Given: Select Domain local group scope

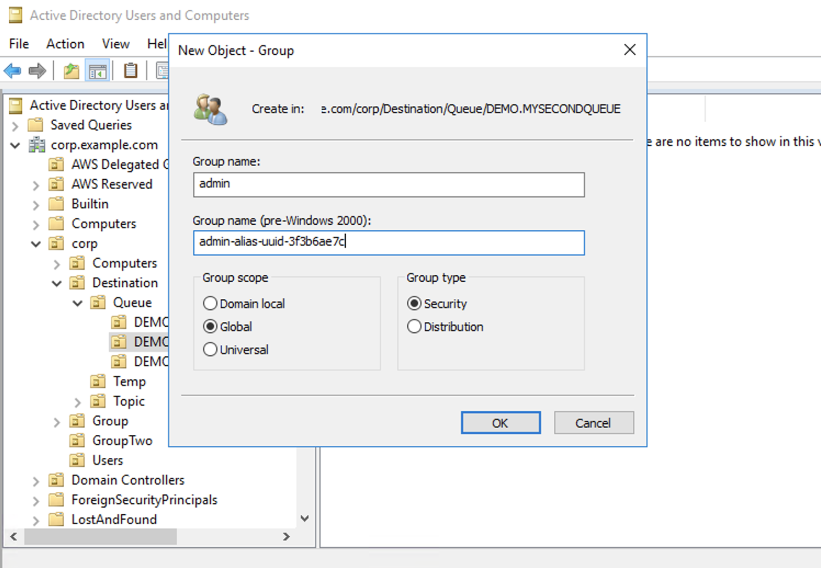Looking at the screenshot, I should tap(210, 303).
